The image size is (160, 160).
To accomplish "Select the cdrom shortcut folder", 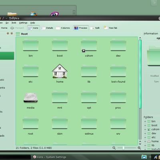I will click(x=89, y=45).
